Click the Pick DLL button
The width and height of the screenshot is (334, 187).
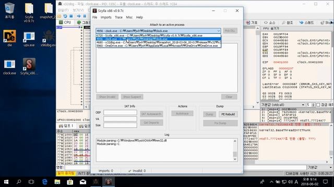pyautogui.click(x=230, y=31)
